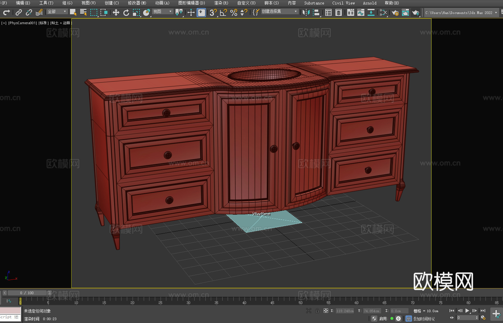
Task: Open the 修改器(M) menu
Action: coord(137,3)
